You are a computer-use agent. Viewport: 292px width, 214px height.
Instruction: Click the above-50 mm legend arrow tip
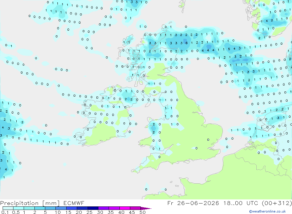coord(146,208)
